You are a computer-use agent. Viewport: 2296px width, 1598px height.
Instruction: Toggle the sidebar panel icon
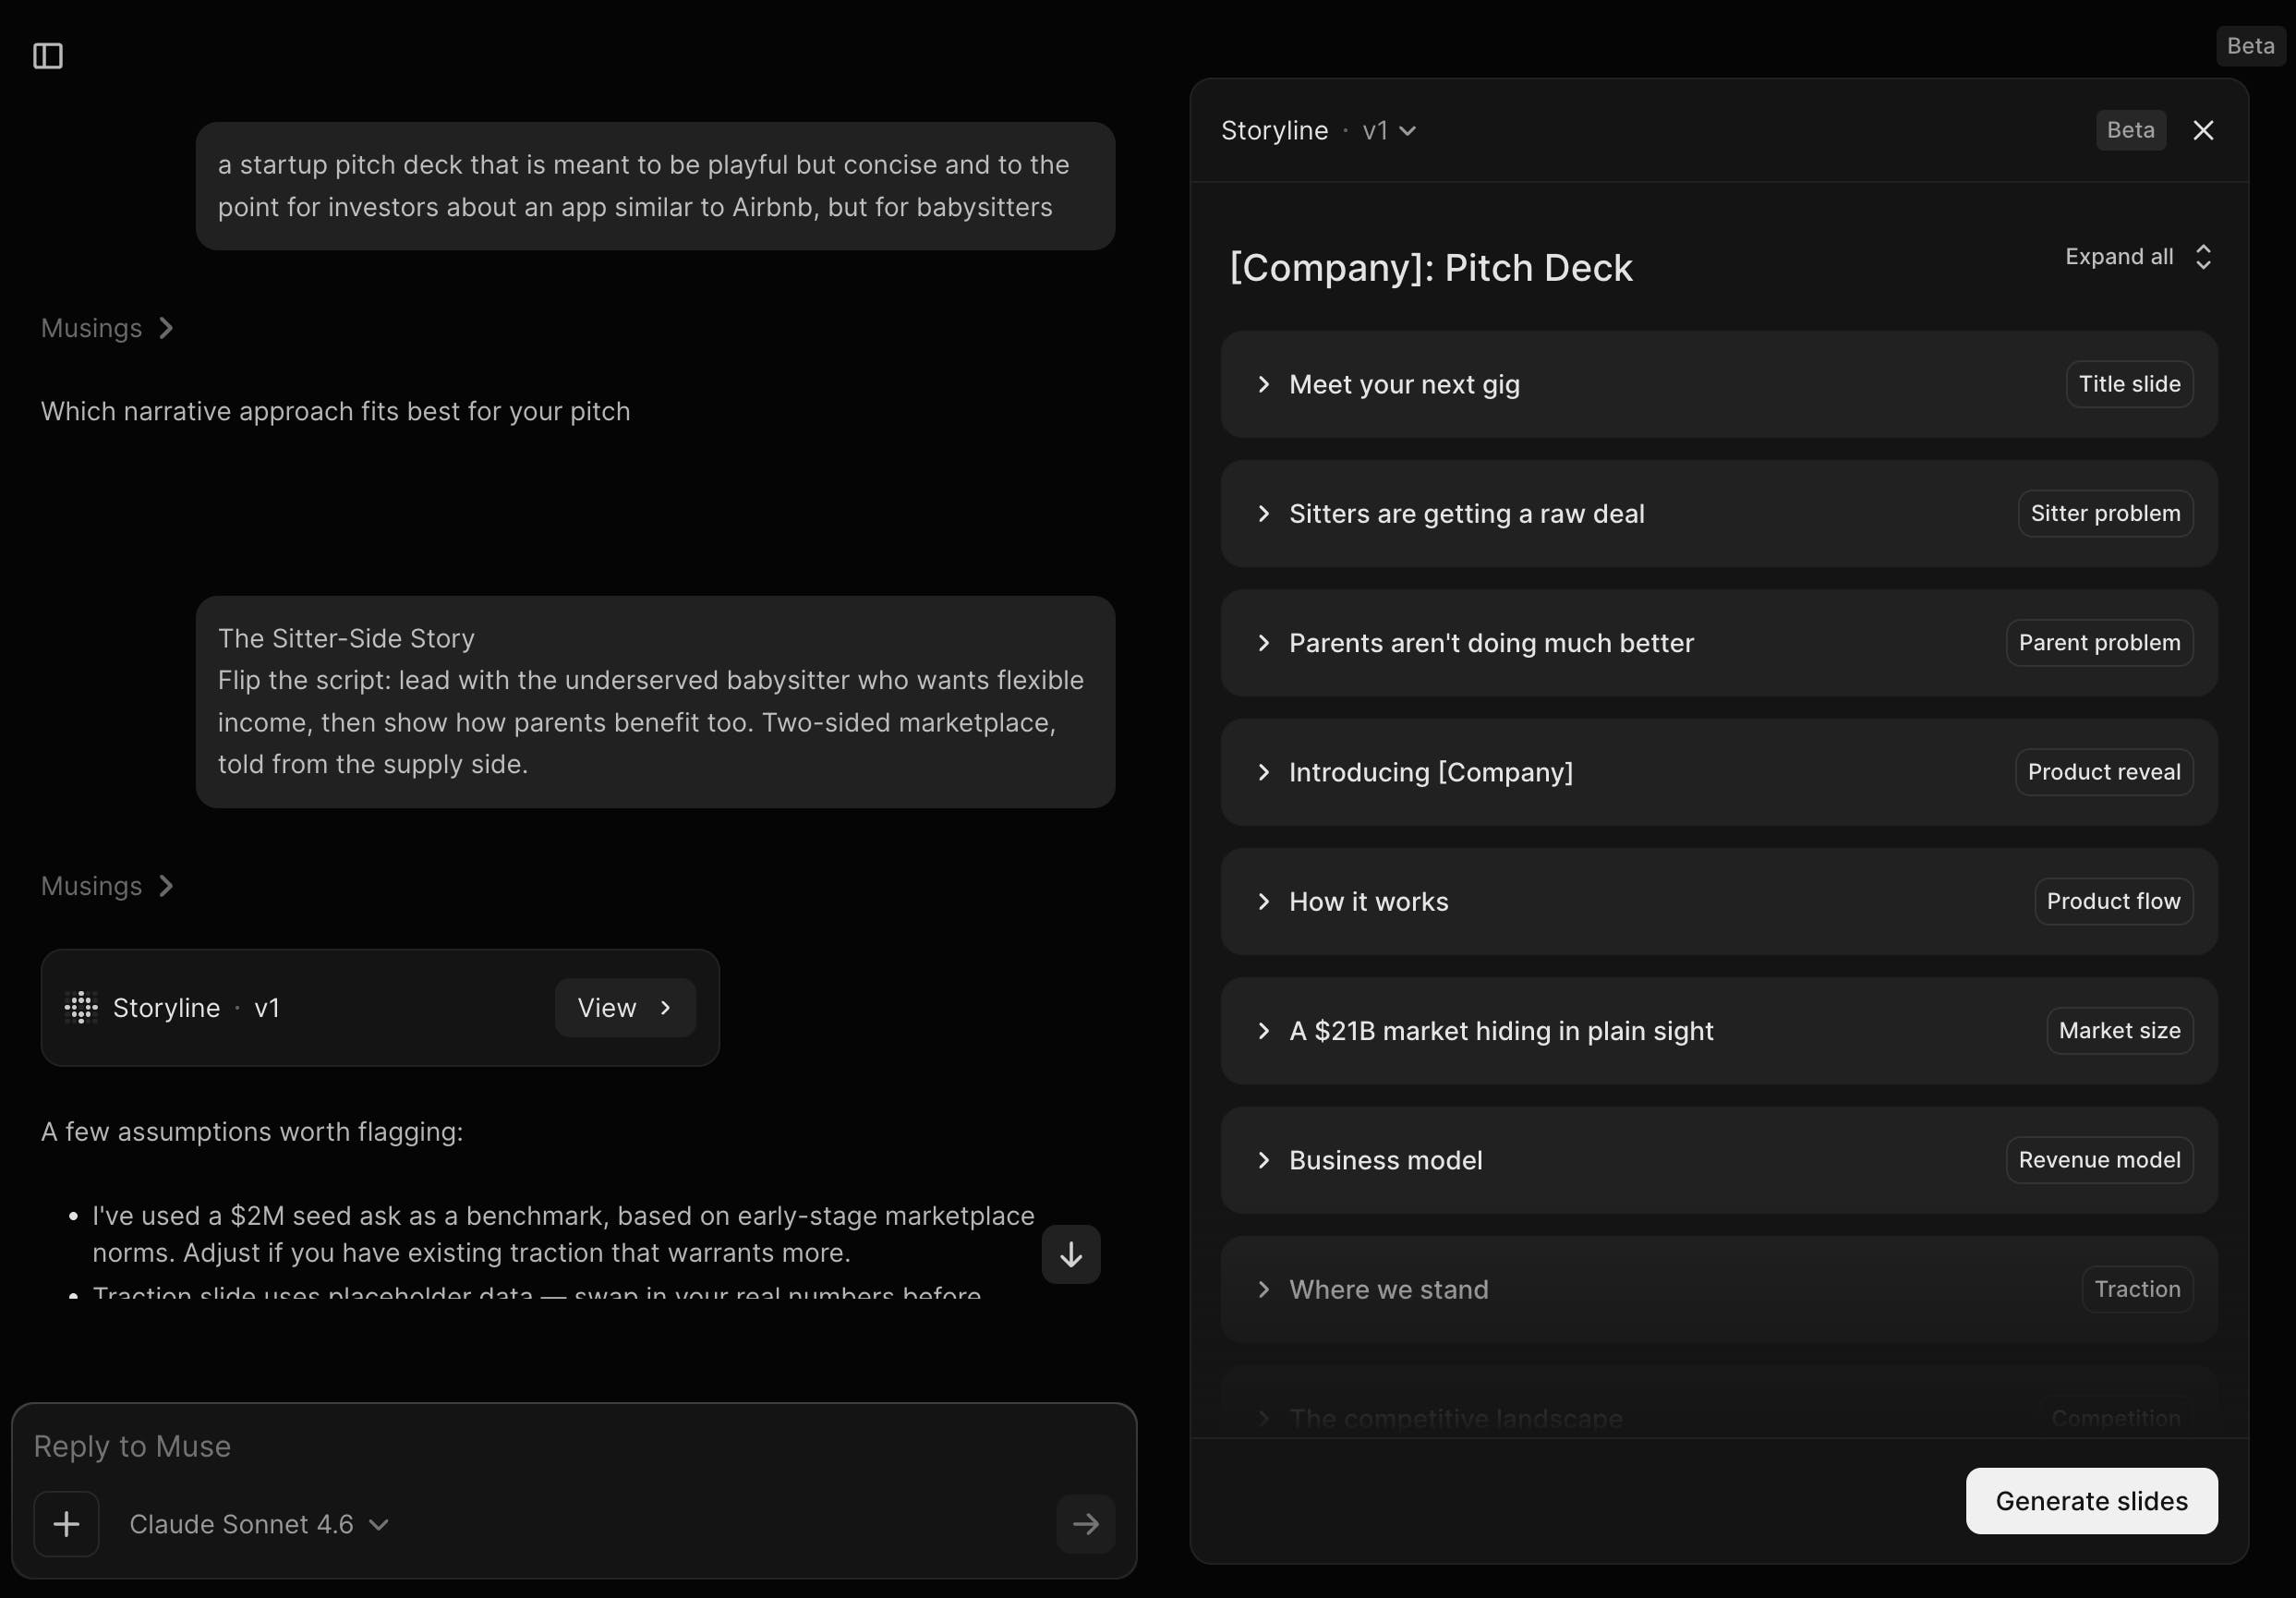tap(48, 56)
